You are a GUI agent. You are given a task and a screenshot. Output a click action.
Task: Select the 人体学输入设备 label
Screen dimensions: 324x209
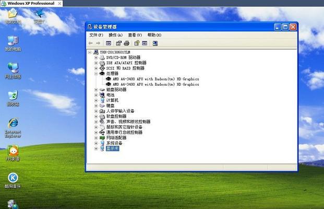point(120,111)
